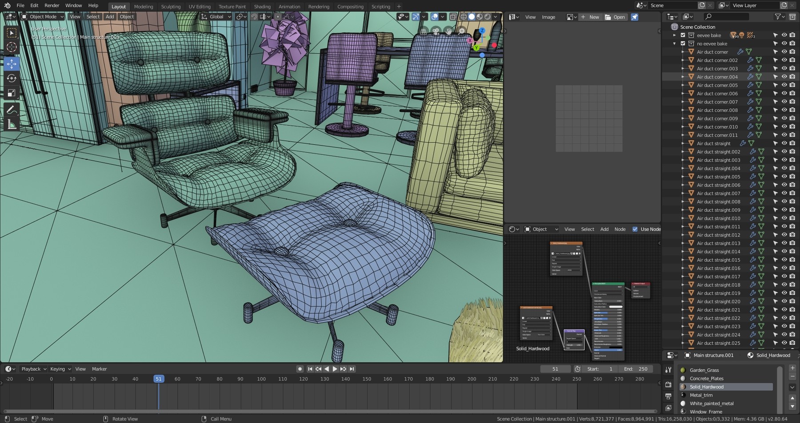This screenshot has width=800, height=423.
Task: Select the Annotate pencil tool
Action: pos(12,110)
